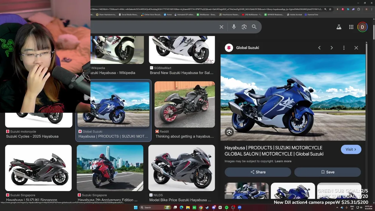Go to next image in preview panel
Image resolution: width=375 pixels, height=211 pixels.
(x=332, y=48)
